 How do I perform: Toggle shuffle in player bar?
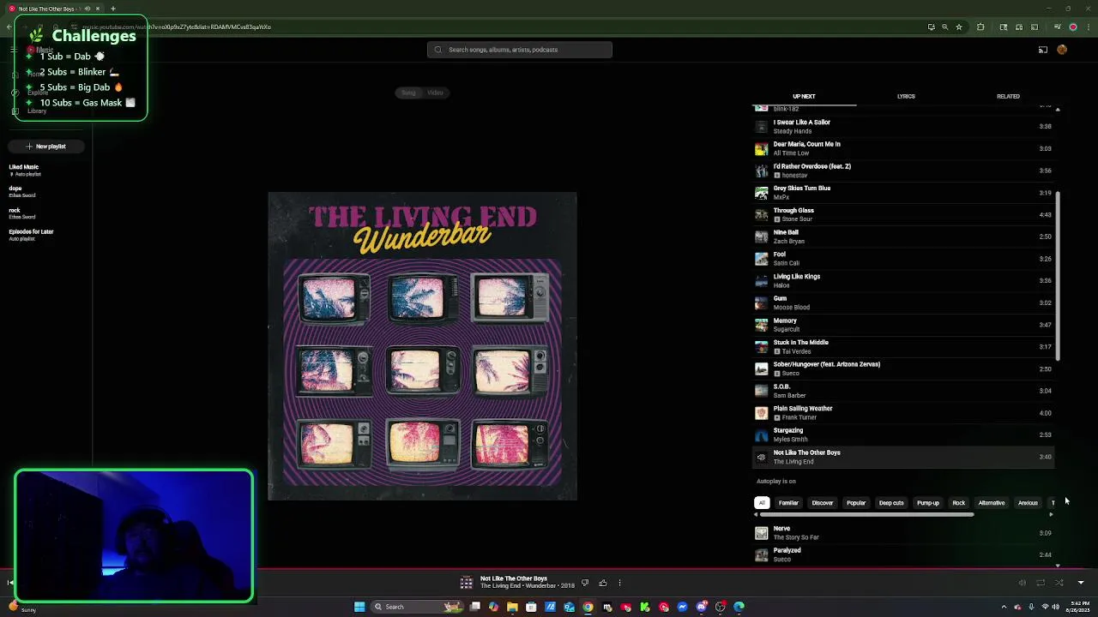(1059, 583)
